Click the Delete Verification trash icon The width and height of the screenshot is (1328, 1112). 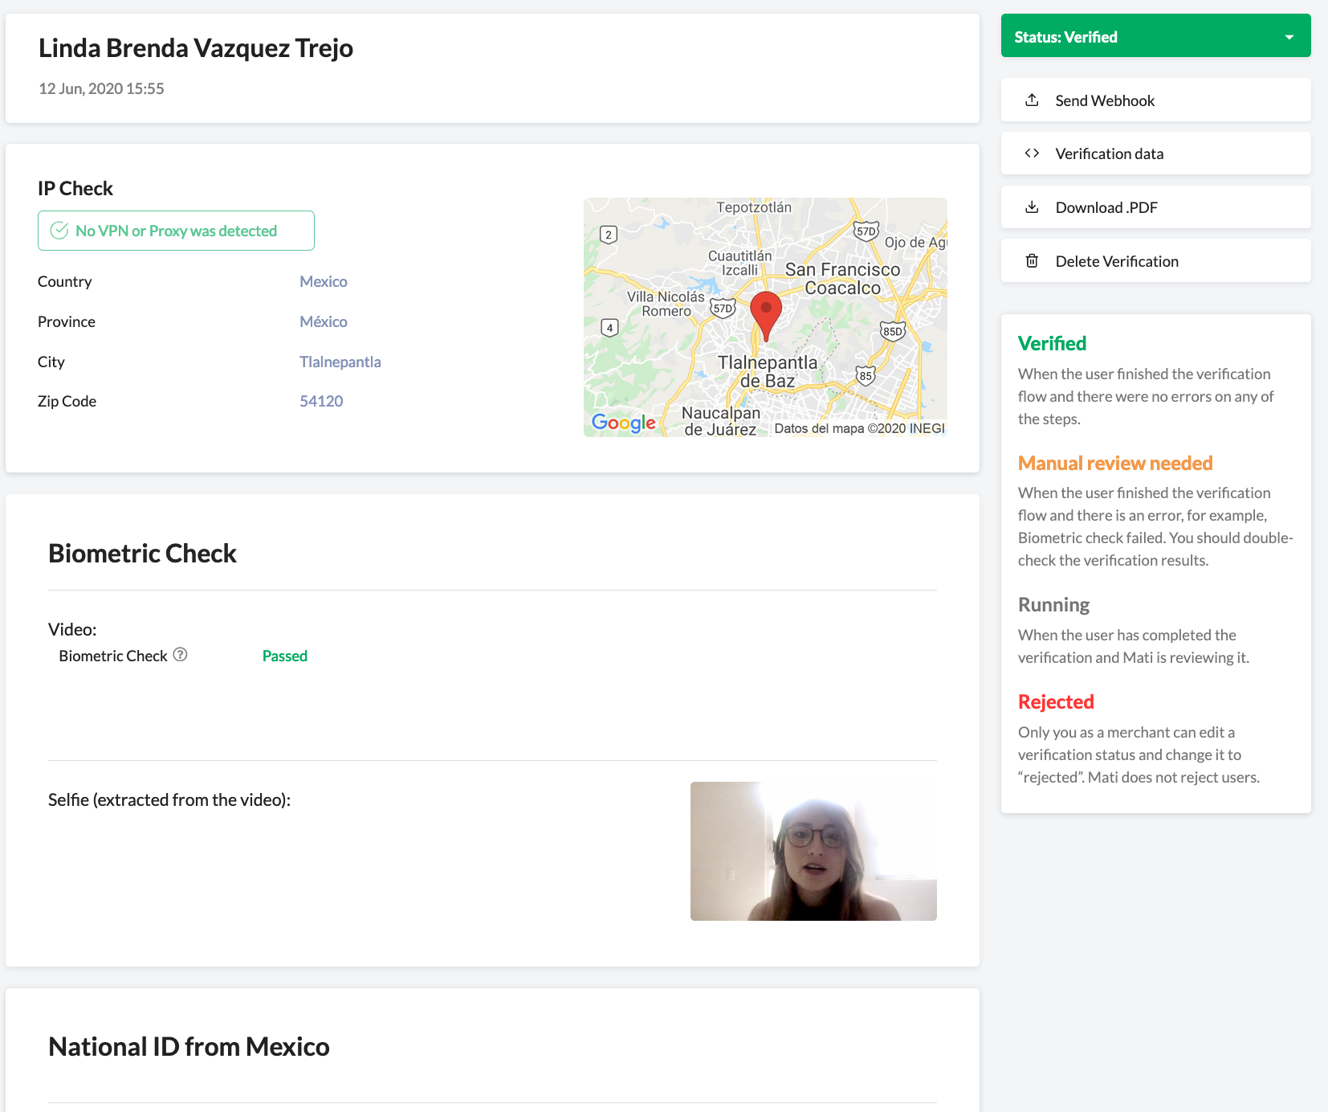click(1032, 261)
